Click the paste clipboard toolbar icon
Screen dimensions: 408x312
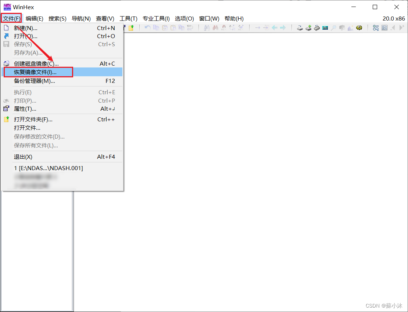pos(173,27)
